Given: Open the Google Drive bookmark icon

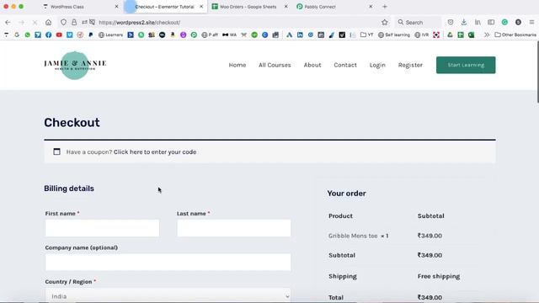Looking at the screenshot, I should point(450,35).
